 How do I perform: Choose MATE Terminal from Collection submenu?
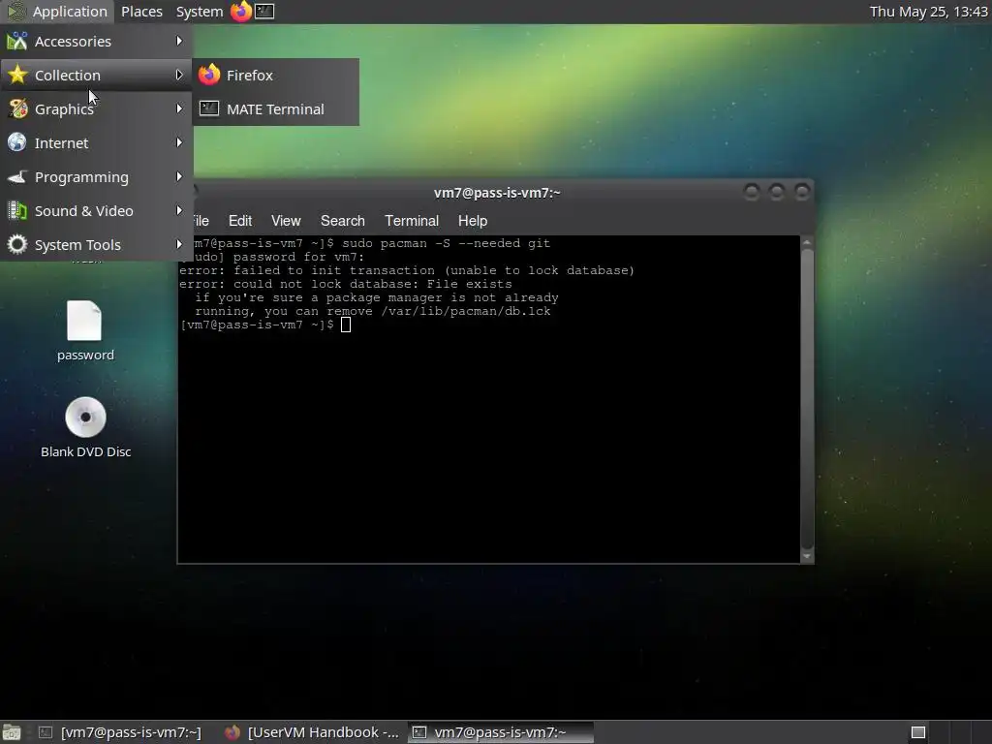(x=275, y=109)
